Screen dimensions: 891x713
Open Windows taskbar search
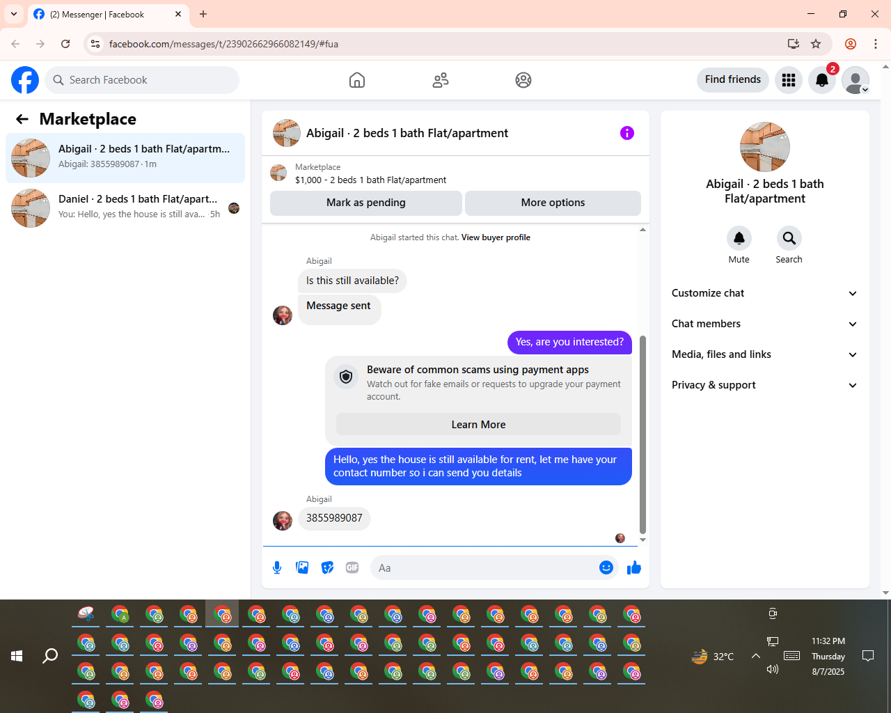tap(50, 656)
